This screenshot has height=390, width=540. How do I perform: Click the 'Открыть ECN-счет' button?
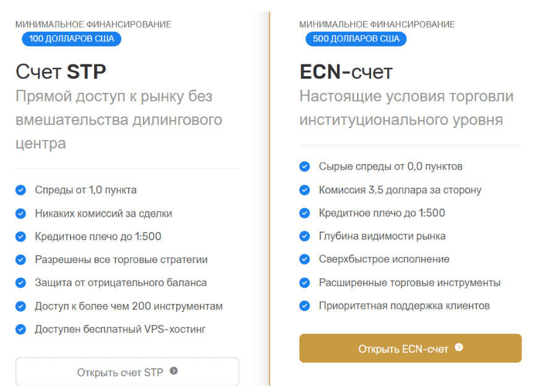click(x=410, y=348)
